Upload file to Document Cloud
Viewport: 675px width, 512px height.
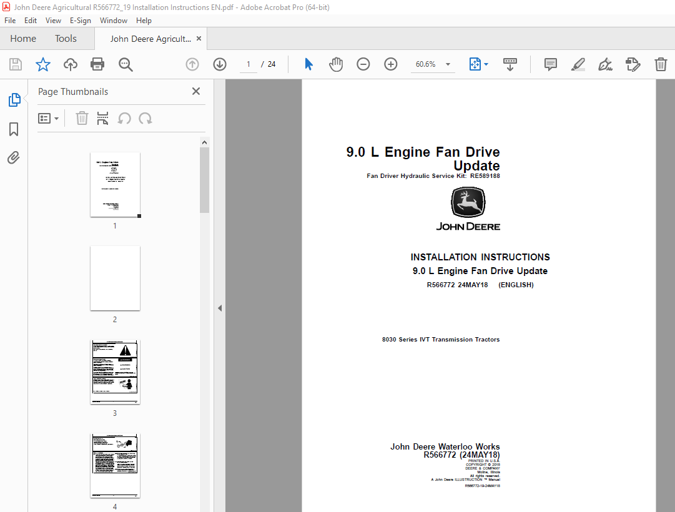(x=71, y=64)
